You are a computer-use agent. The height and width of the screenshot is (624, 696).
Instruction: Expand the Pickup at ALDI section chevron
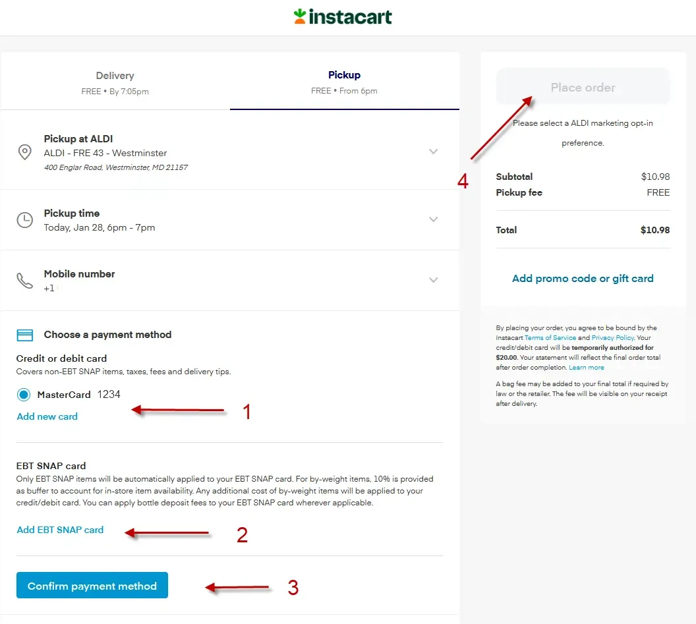click(433, 152)
